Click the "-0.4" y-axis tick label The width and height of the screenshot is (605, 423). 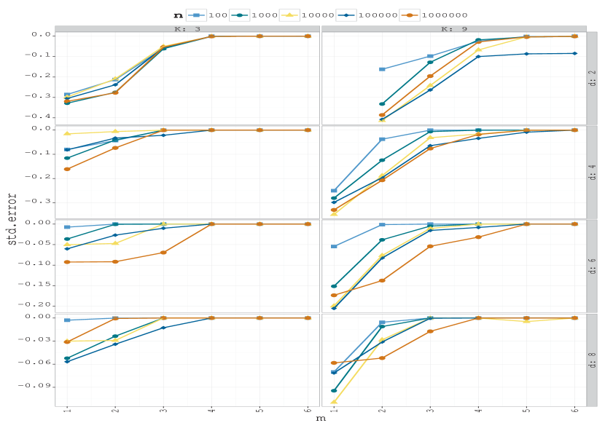pos(38,116)
